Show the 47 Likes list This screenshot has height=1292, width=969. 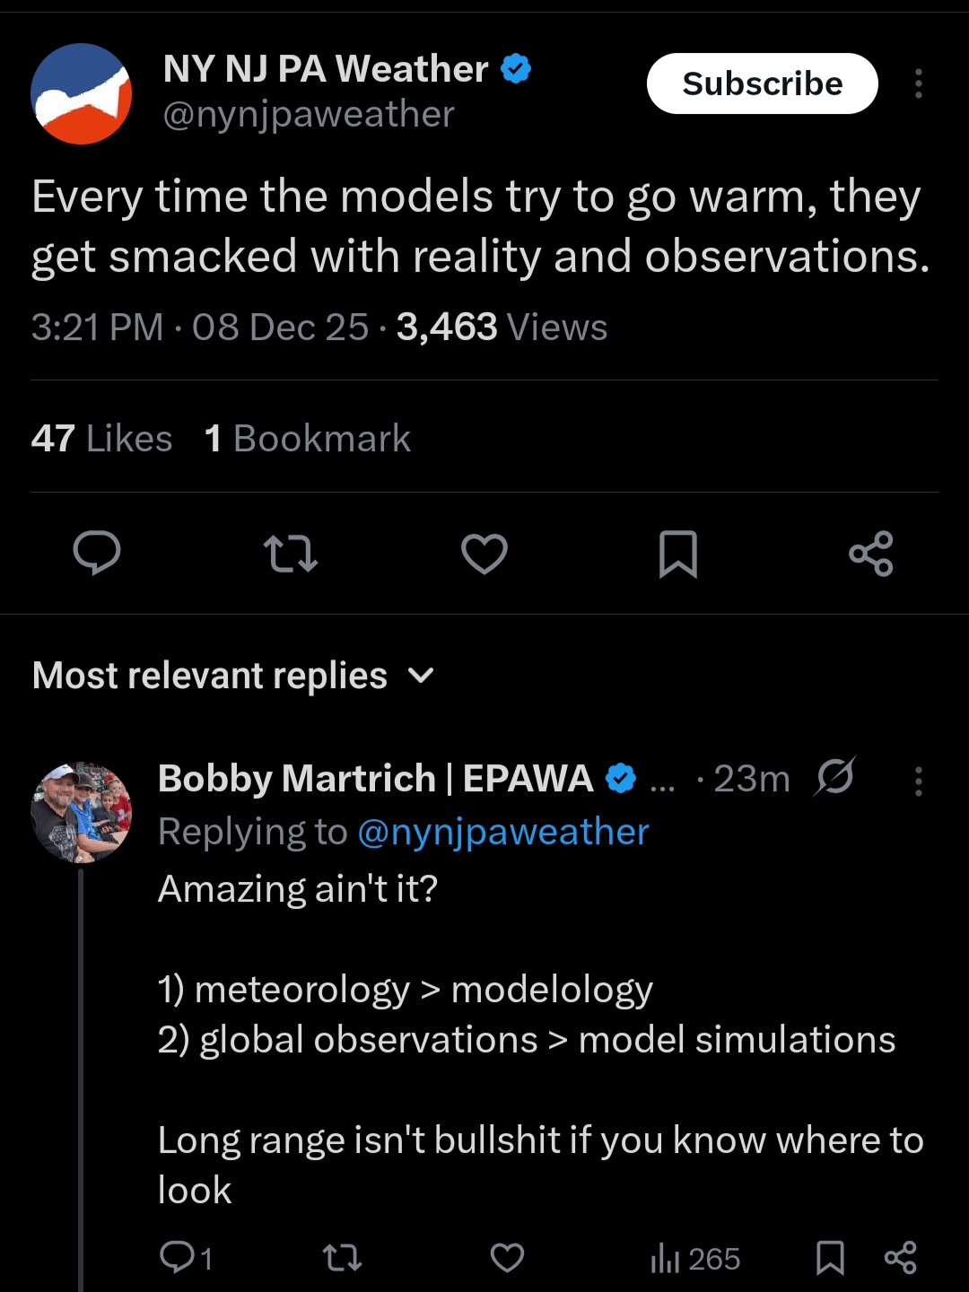(101, 439)
